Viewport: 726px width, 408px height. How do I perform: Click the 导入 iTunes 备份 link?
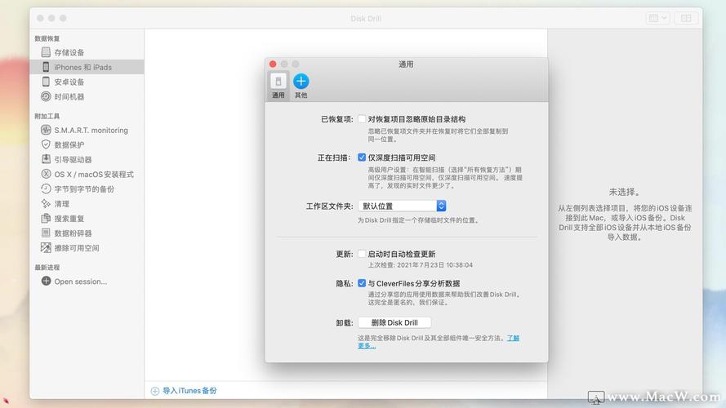pyautogui.click(x=189, y=391)
